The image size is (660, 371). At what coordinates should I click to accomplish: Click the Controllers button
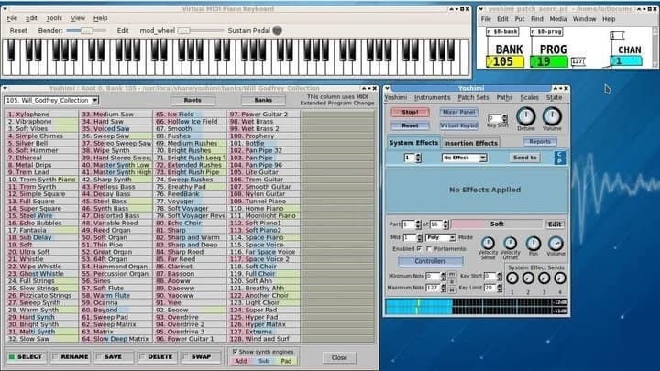(430, 261)
